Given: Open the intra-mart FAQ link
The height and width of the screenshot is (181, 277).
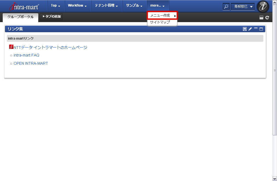Looking at the screenshot, I should [26, 55].
